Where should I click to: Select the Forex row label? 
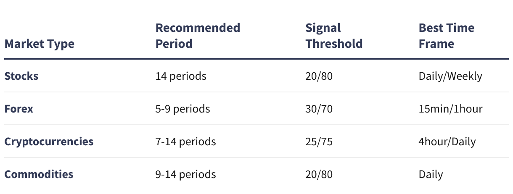[x=19, y=109]
